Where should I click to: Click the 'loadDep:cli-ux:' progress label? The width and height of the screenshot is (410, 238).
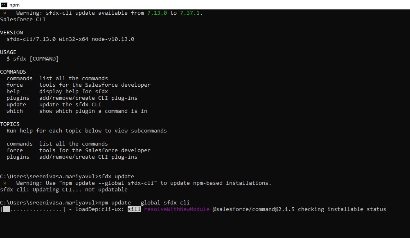[x=100, y=209]
